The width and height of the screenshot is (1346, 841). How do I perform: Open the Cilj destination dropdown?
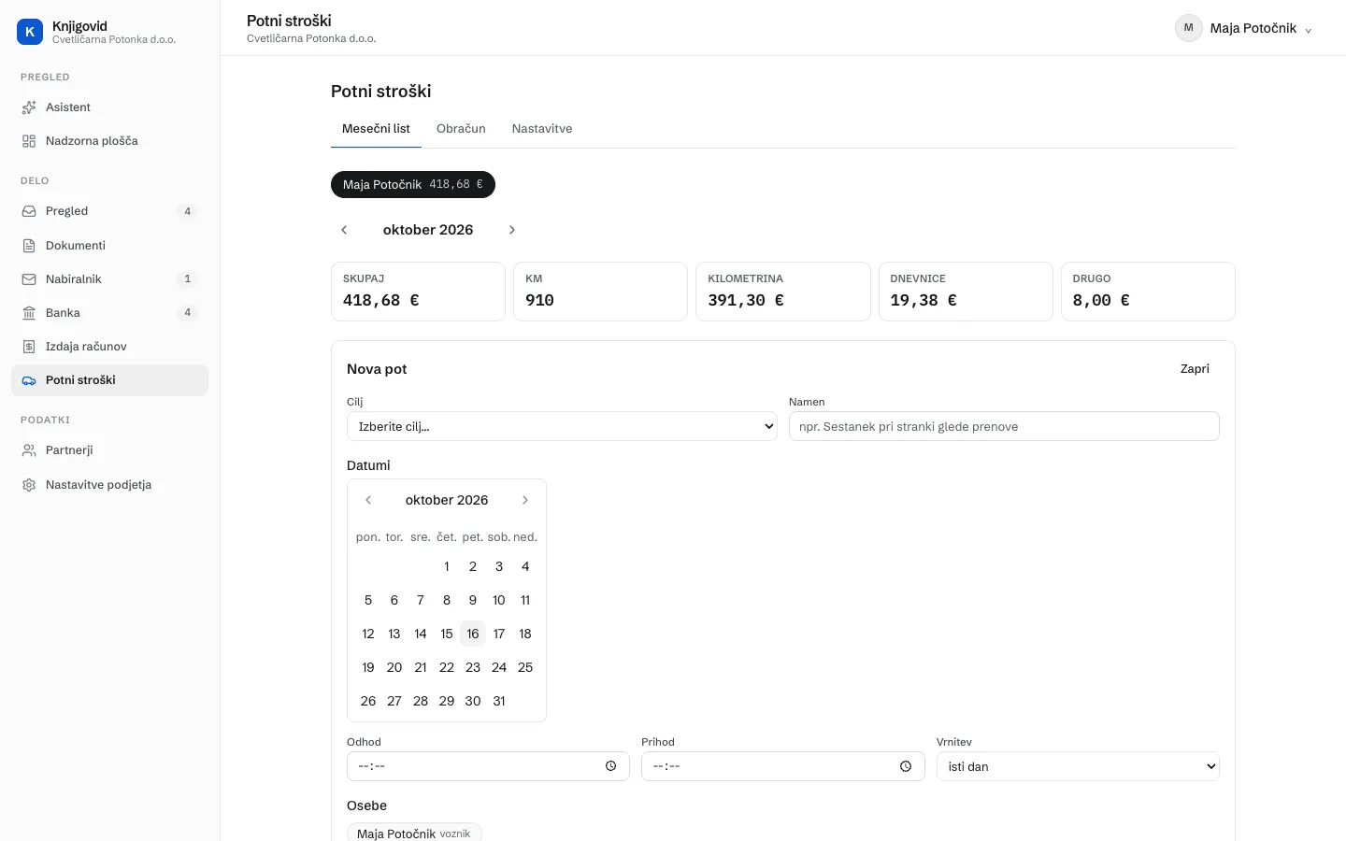pyautogui.click(x=562, y=426)
